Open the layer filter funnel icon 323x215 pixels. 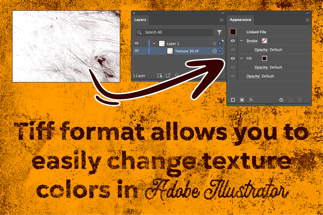[219, 33]
